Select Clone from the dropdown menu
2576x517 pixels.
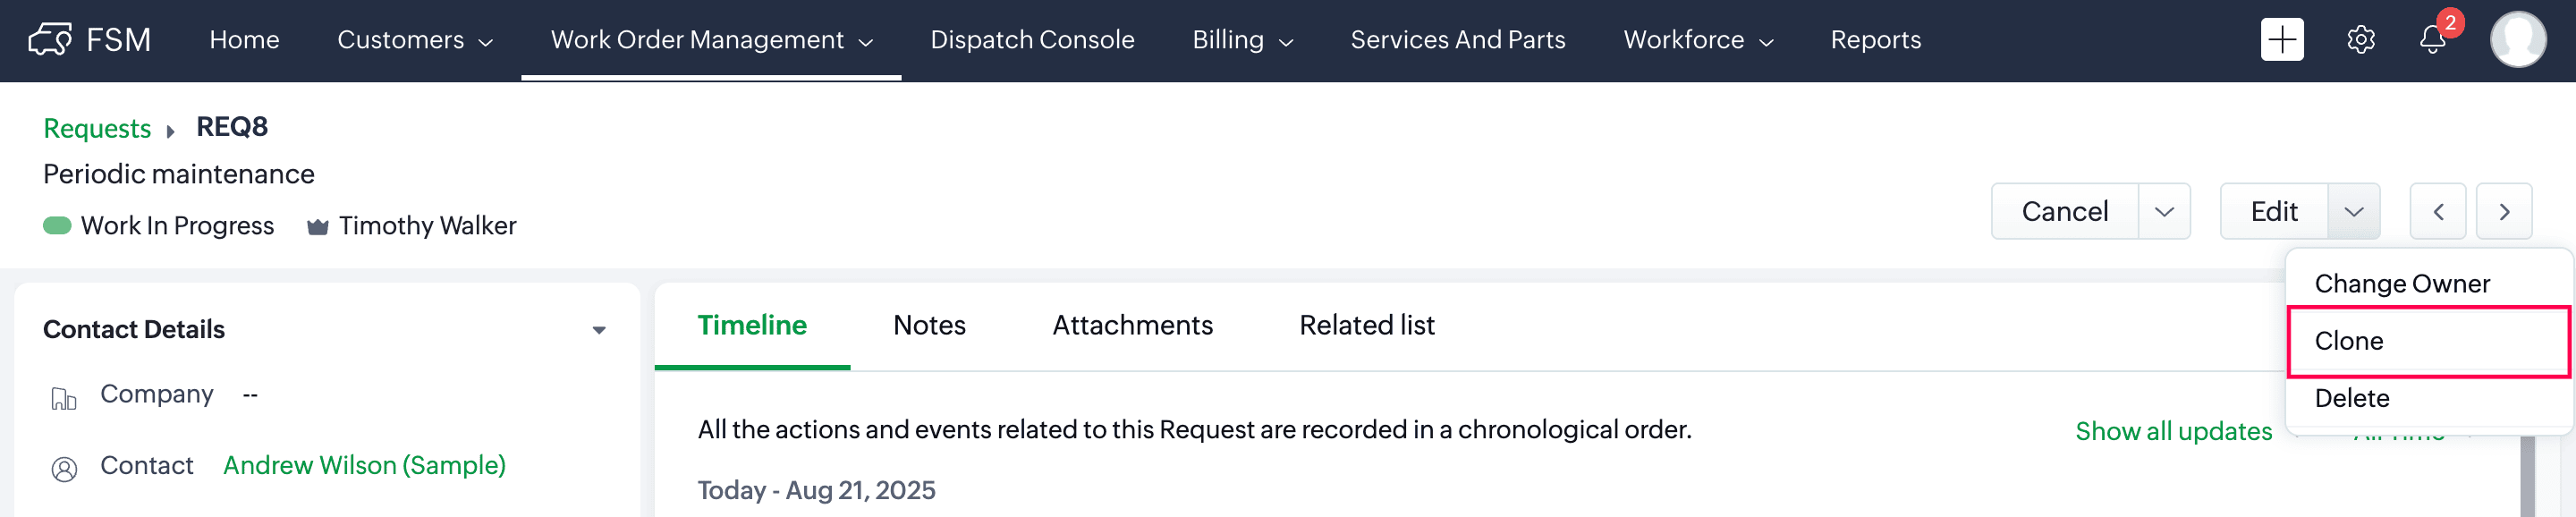(x=2428, y=341)
